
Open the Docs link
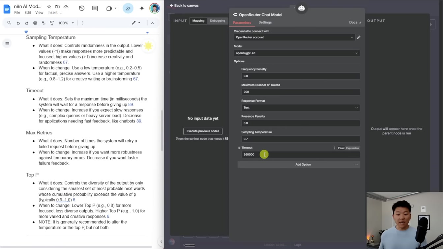click(355, 22)
